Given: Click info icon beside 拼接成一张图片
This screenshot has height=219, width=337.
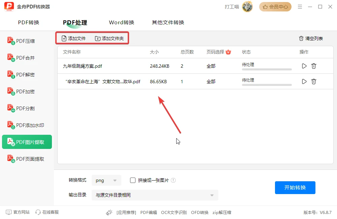Looking at the screenshot, I should [x=173, y=180].
